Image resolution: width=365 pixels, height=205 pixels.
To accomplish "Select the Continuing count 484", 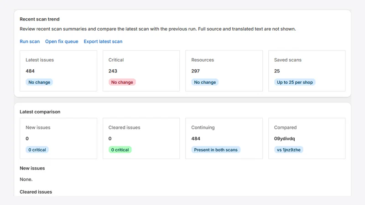I will coord(196,138).
